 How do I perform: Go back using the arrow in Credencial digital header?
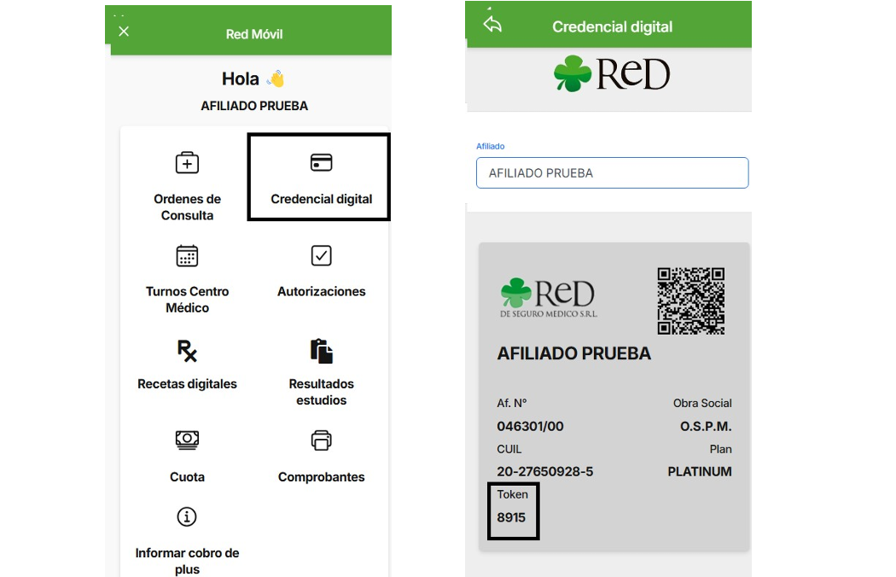pos(492,24)
